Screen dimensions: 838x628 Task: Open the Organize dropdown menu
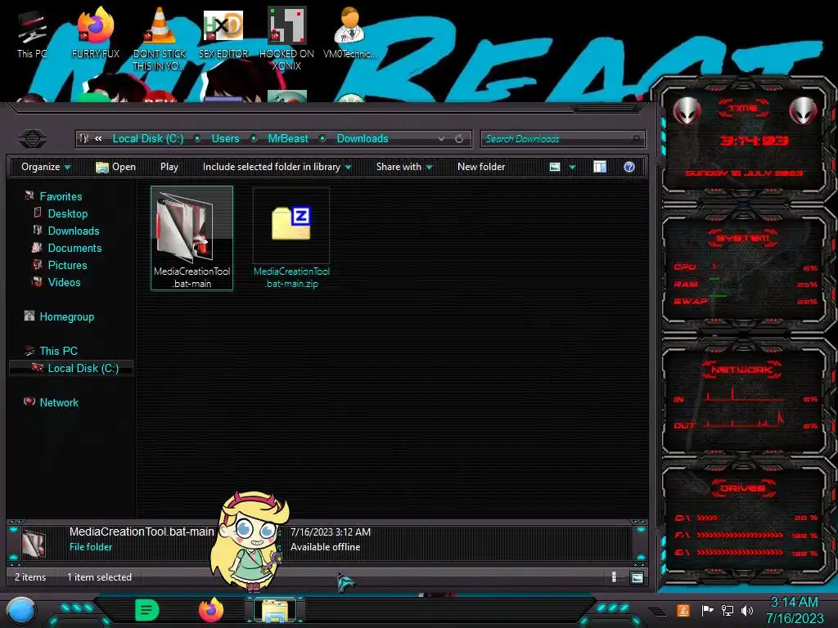(x=46, y=167)
